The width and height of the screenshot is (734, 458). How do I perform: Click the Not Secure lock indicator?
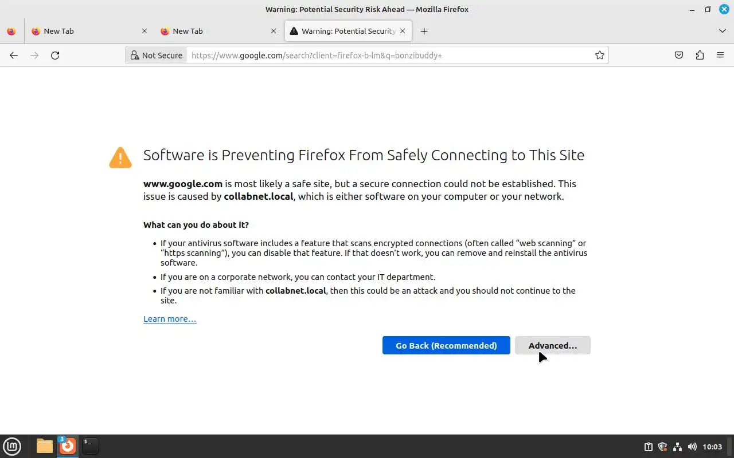(157, 56)
